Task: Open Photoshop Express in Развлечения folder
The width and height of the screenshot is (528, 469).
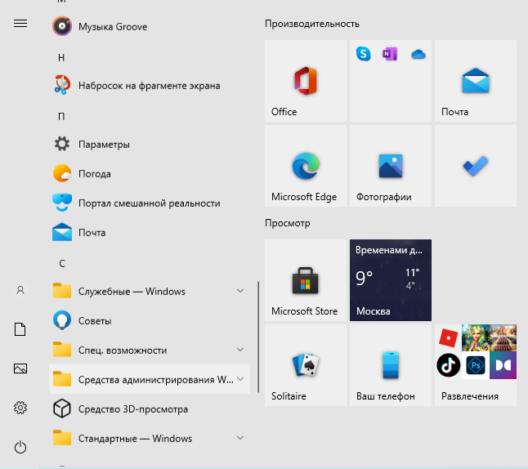Action: click(x=476, y=365)
